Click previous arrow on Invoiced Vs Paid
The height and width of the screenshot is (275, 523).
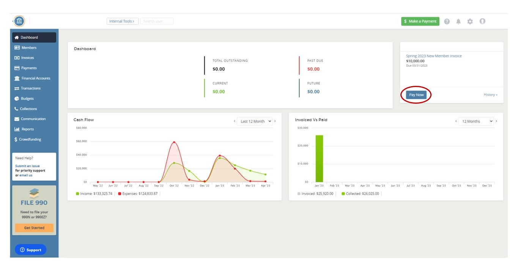456,121
